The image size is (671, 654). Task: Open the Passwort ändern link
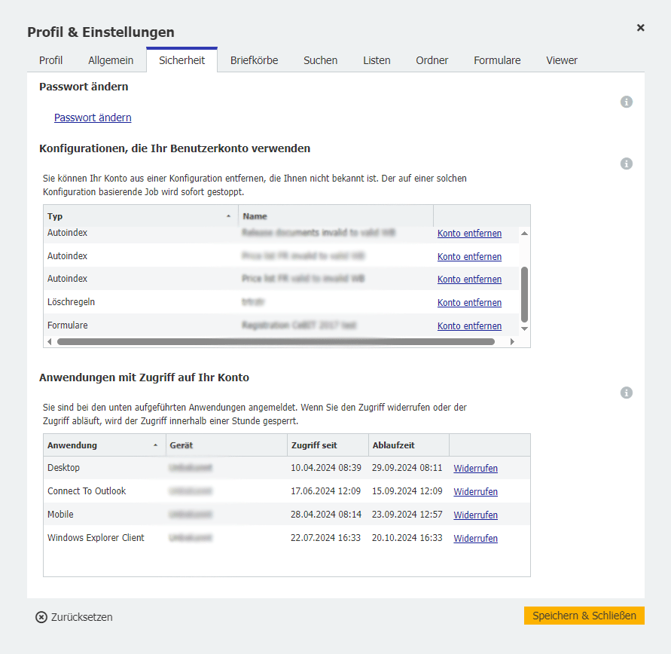click(x=92, y=118)
